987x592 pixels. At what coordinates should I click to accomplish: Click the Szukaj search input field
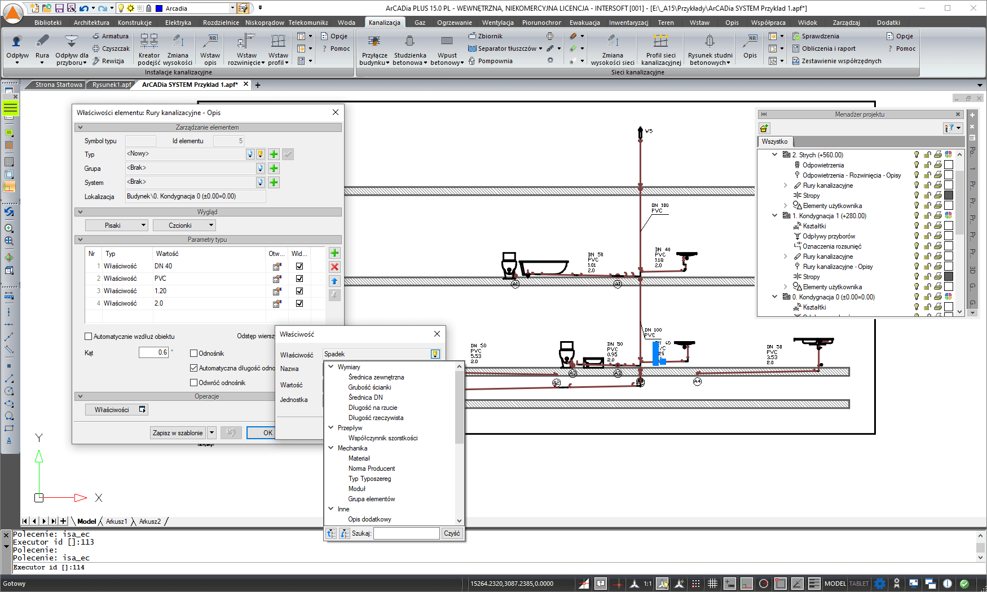(x=406, y=533)
